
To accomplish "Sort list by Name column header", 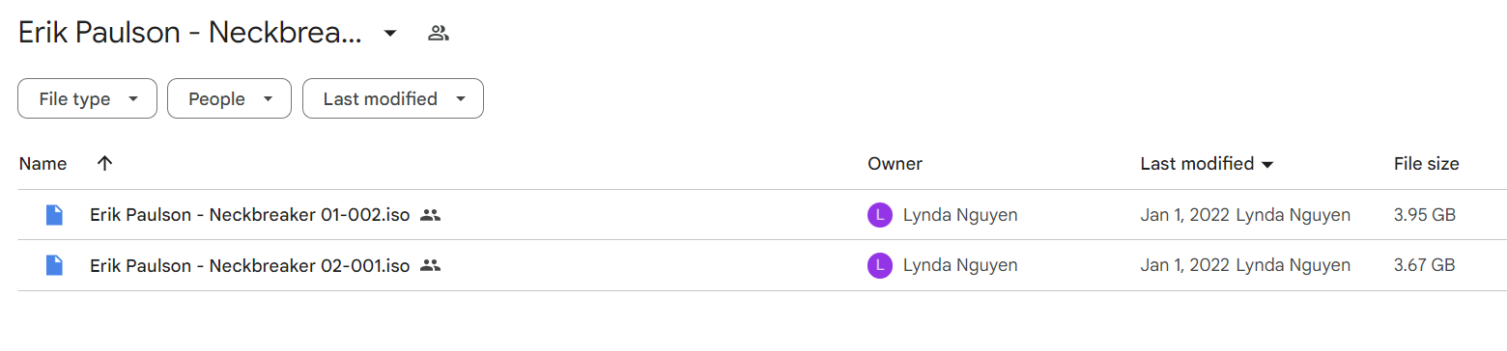I will (43, 164).
